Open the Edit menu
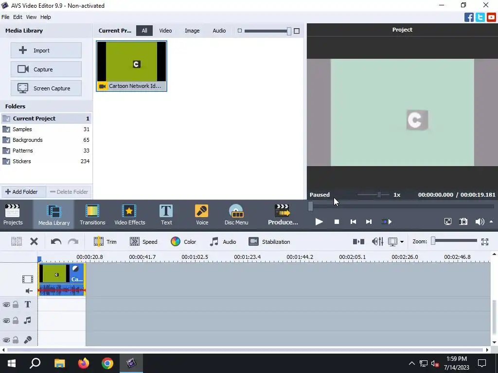This screenshot has width=498, height=373. click(x=18, y=17)
